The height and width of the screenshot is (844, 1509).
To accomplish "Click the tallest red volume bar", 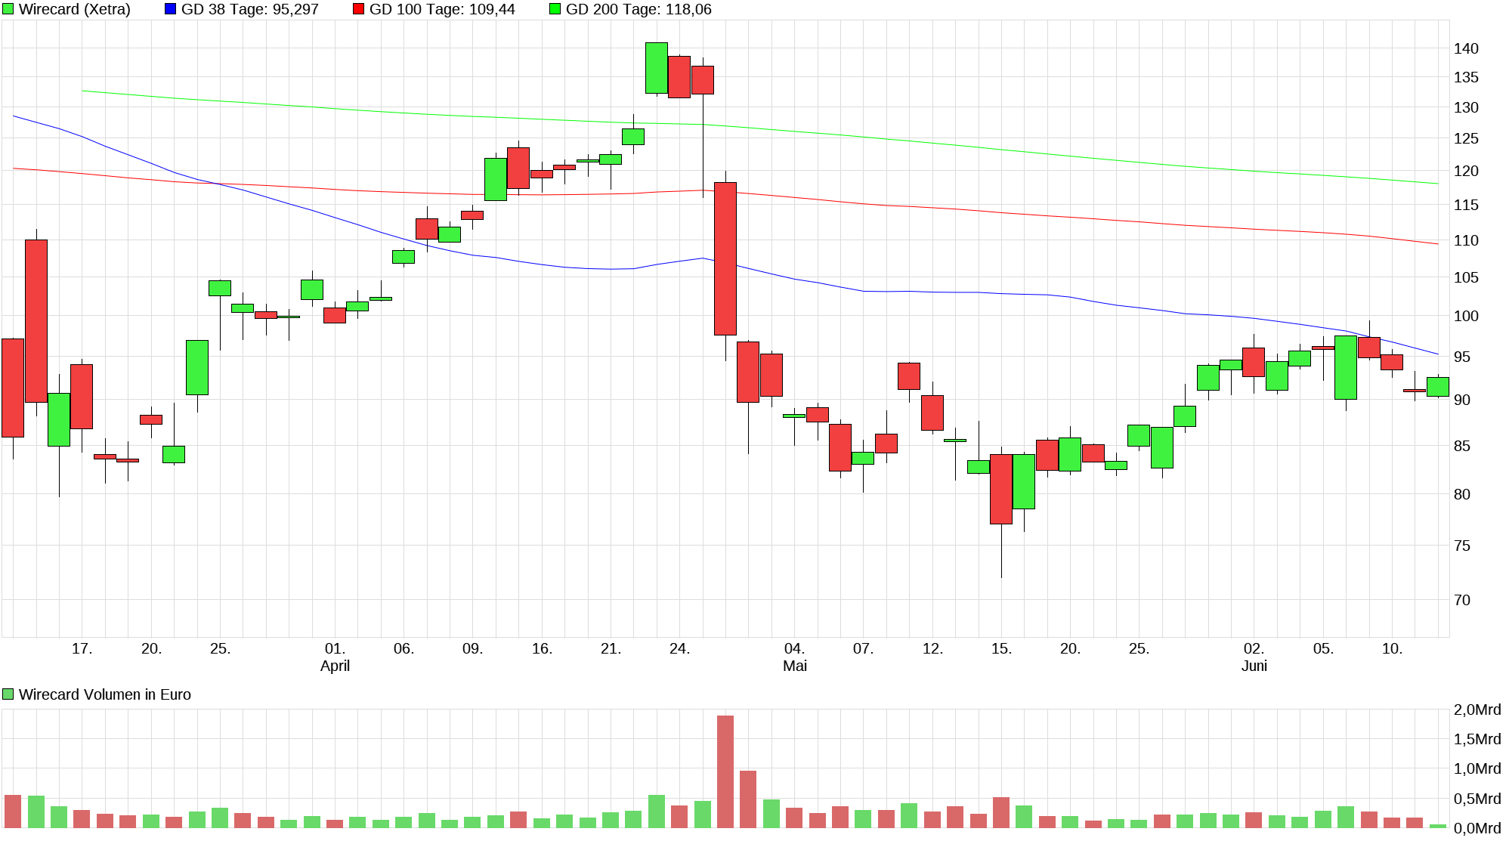I will coord(725,771).
